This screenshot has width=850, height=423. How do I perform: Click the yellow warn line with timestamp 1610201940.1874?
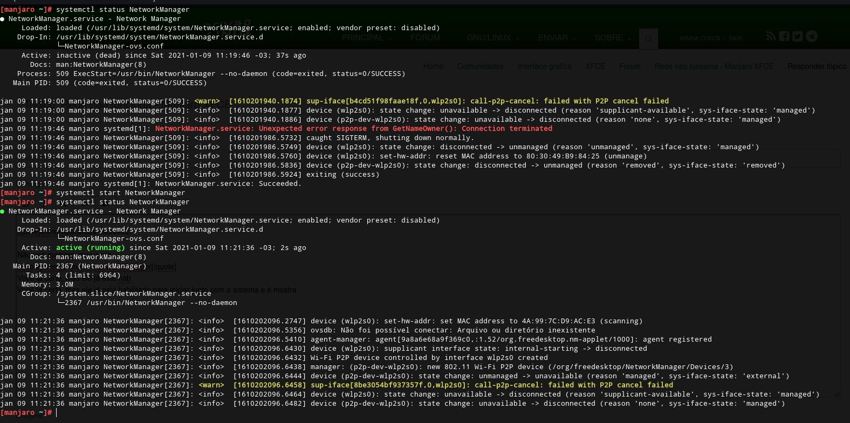point(334,101)
